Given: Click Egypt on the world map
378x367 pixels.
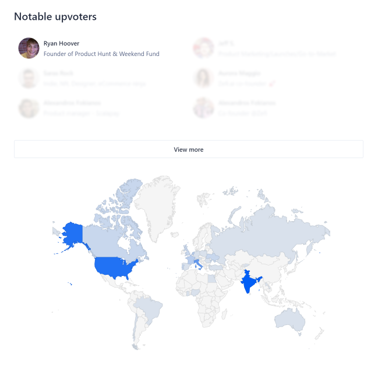Looking at the screenshot, I should (x=211, y=279).
